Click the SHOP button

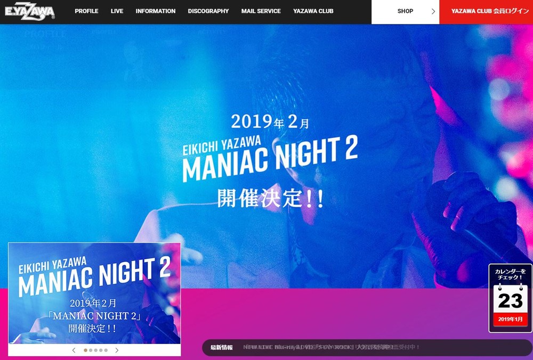405,12
